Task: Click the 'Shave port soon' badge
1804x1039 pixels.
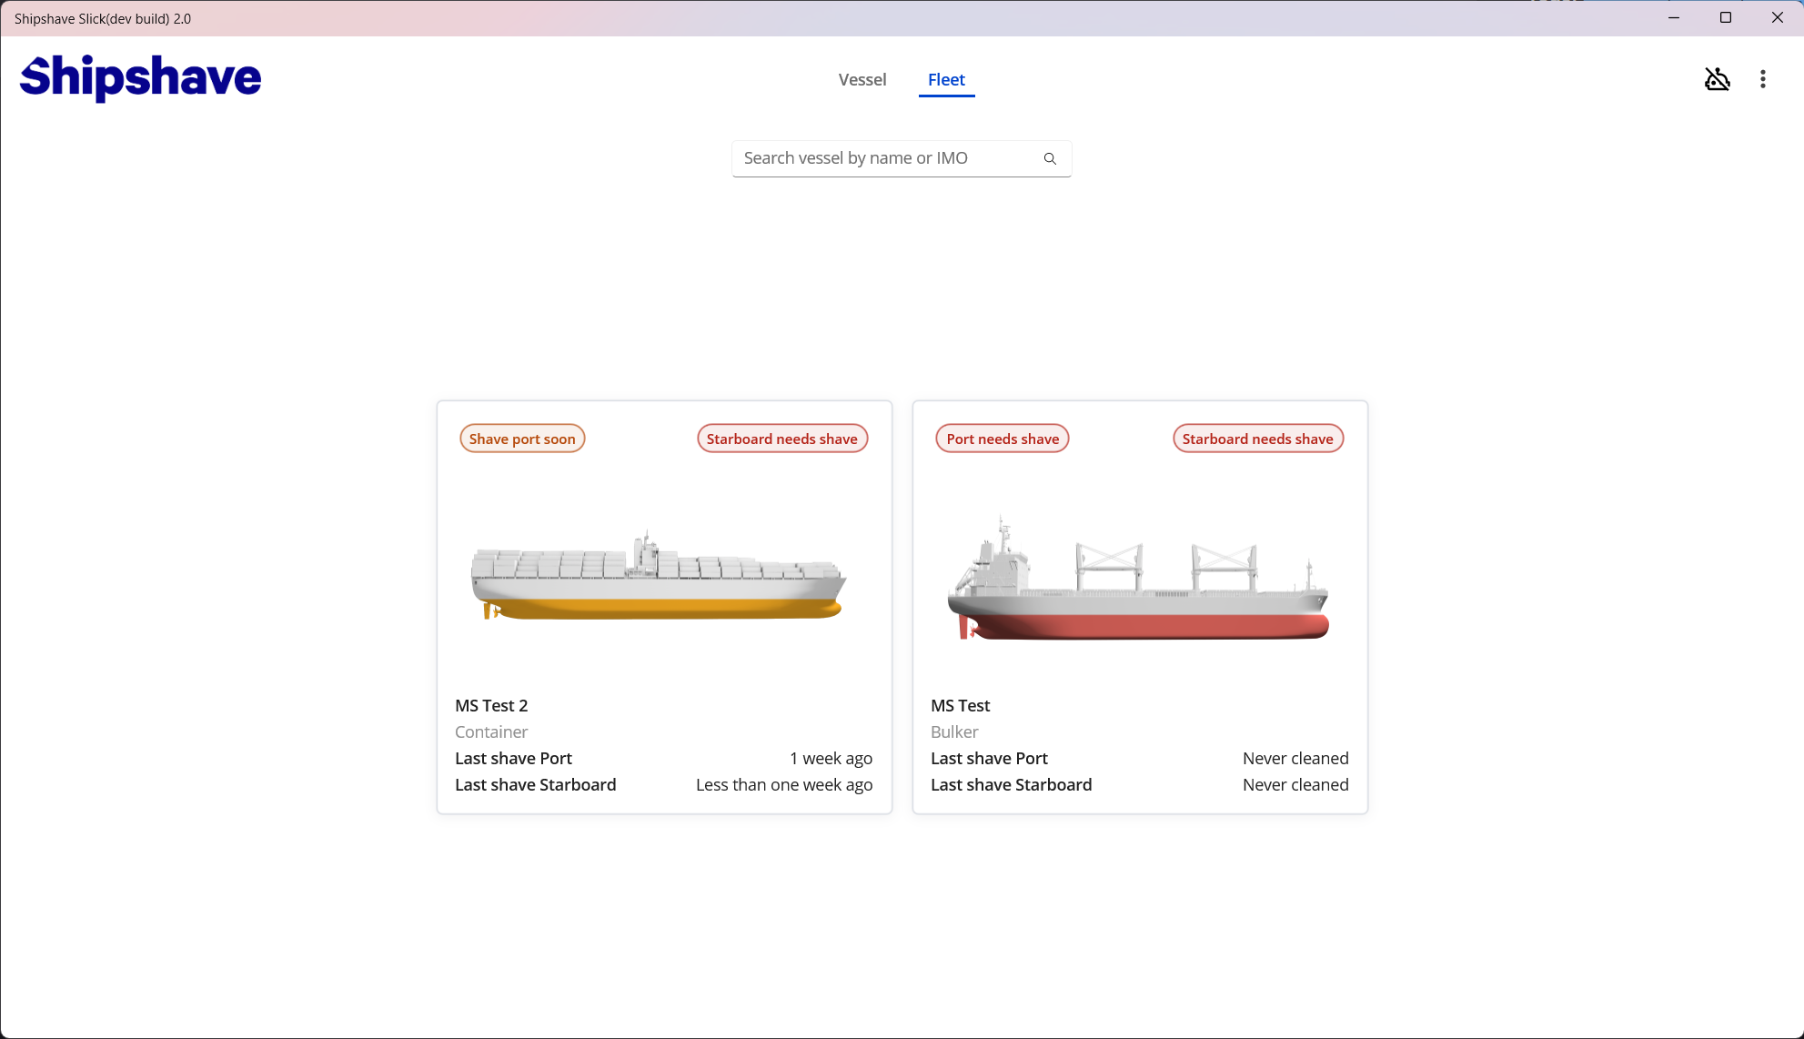Action: tap(522, 438)
